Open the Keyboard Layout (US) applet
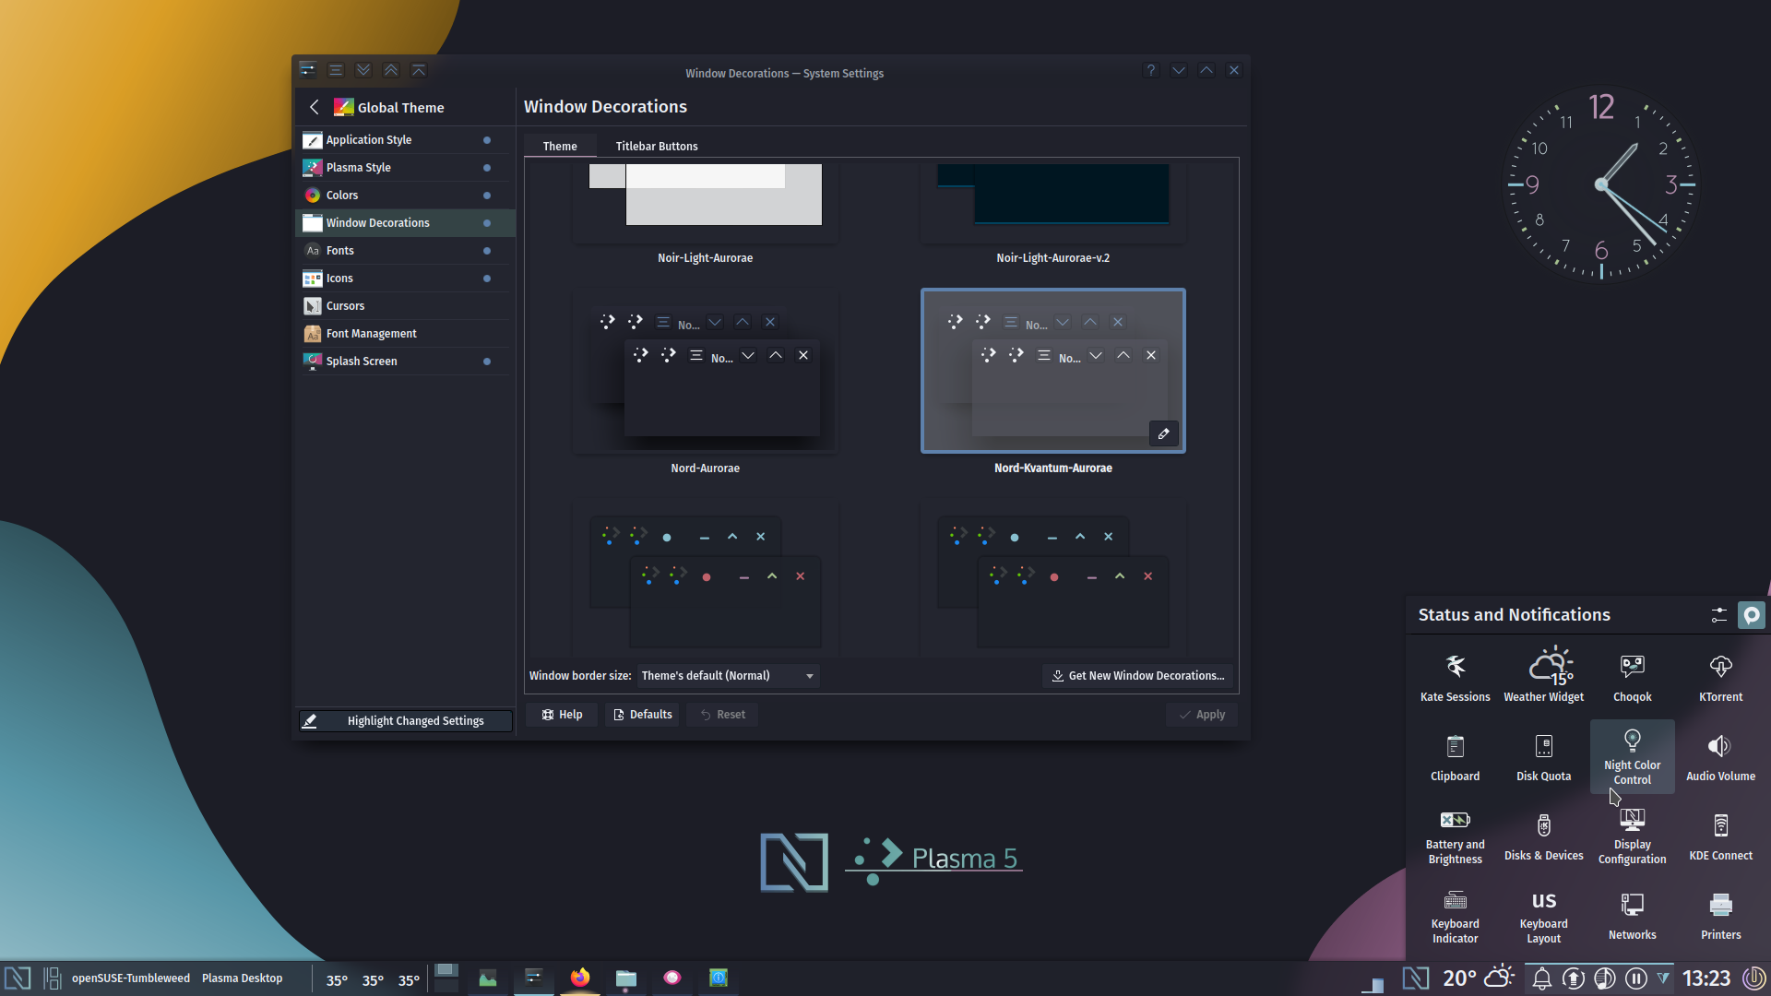This screenshot has width=1771, height=996. point(1543,915)
